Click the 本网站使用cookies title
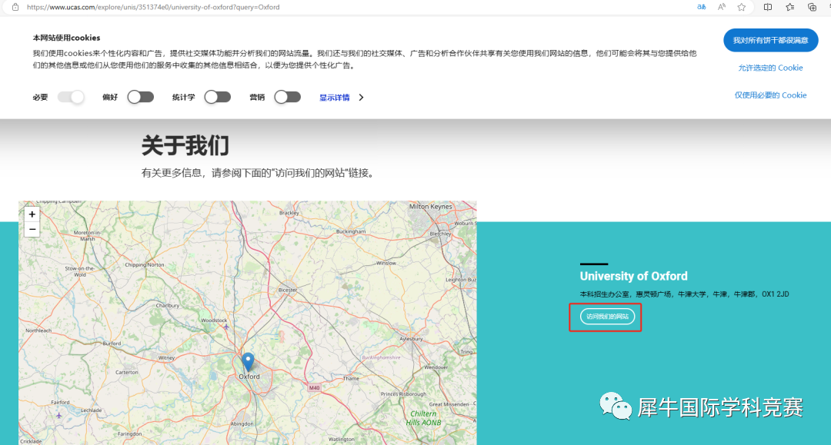 click(66, 38)
